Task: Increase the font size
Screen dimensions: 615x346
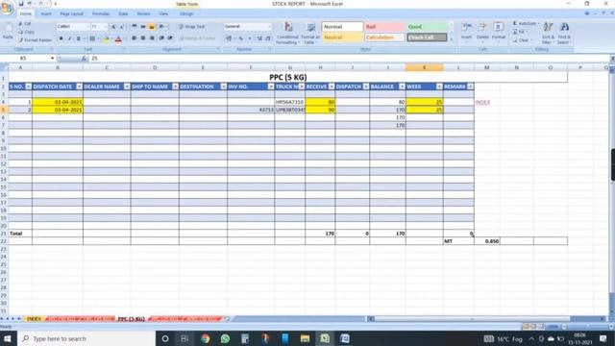Action: 113,27
